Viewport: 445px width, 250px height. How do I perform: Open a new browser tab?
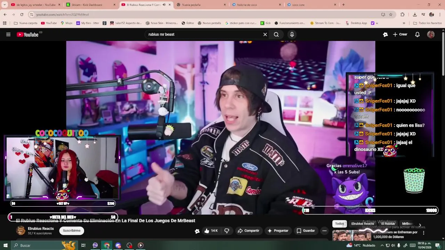coord(343,5)
